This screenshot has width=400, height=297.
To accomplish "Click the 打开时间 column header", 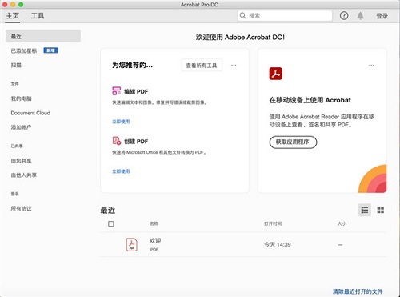I will tap(273, 223).
